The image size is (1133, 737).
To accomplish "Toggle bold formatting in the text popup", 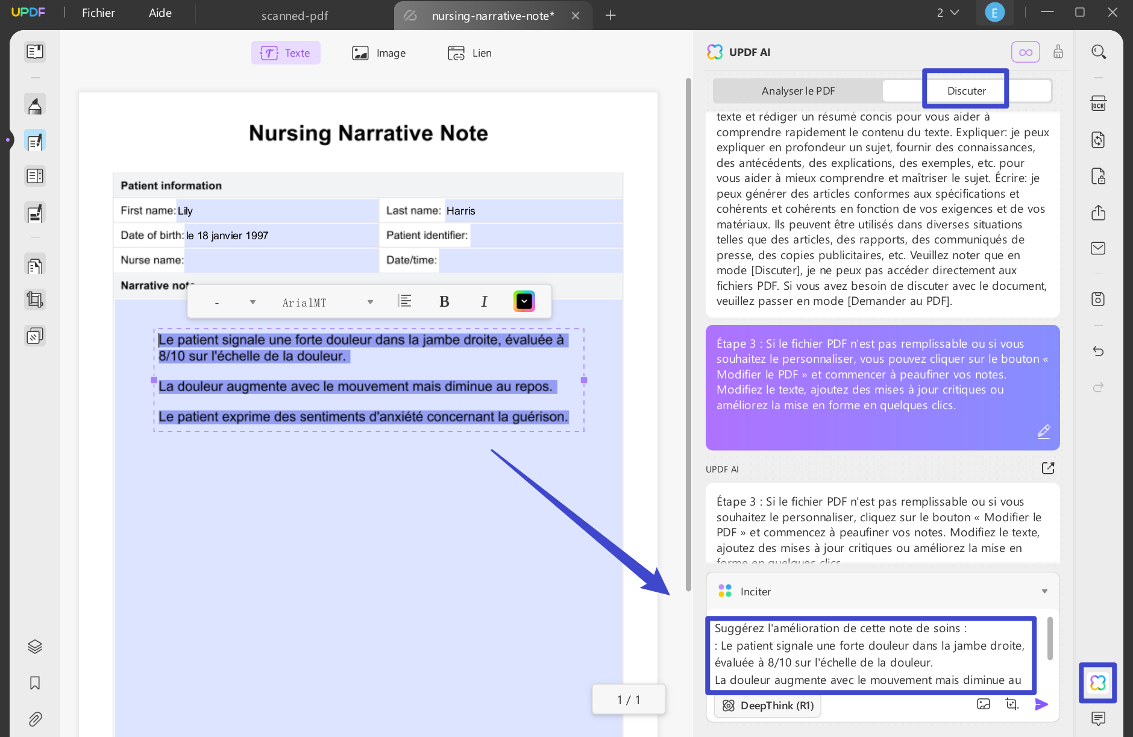I will [444, 301].
